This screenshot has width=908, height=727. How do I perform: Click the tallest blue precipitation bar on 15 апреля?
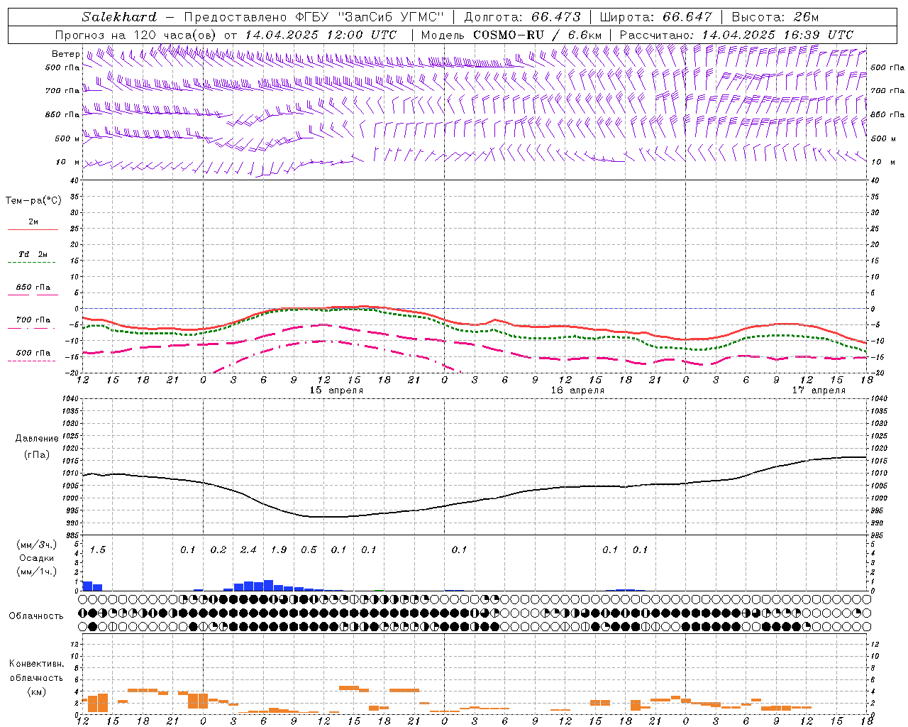(268, 585)
